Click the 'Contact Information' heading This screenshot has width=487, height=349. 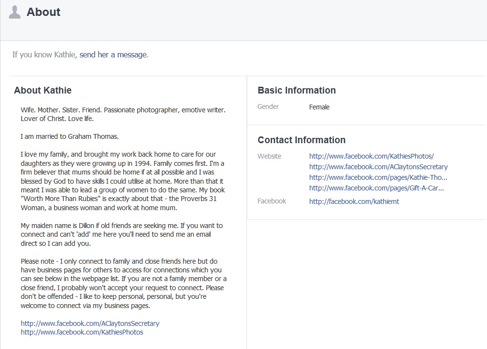coord(301,140)
